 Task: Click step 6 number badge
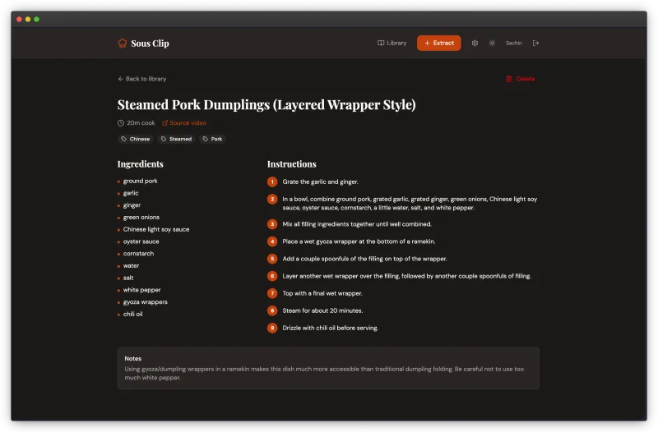[x=272, y=276]
